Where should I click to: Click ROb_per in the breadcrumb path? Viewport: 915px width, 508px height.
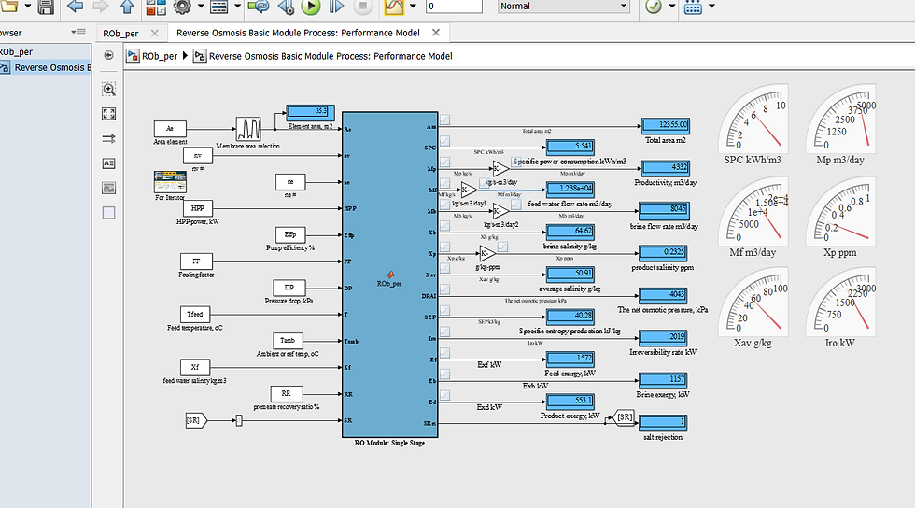click(160, 56)
